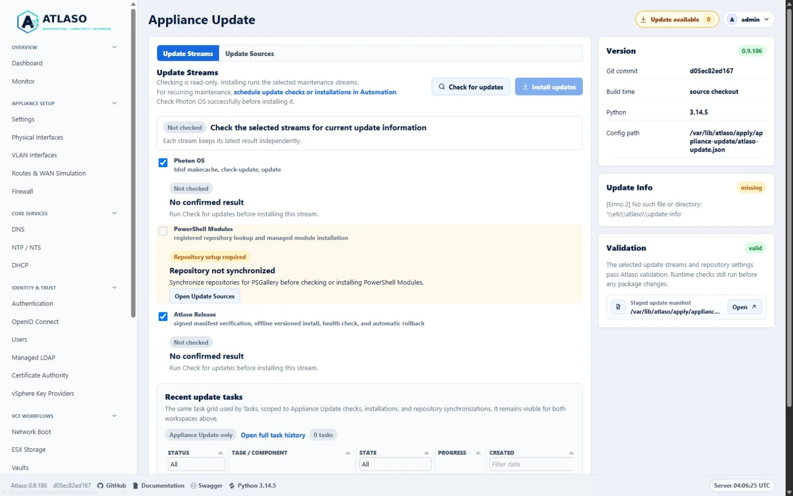The image size is (793, 496).
Task: Collapse the CORE SERVICES section
Action: [x=114, y=213]
